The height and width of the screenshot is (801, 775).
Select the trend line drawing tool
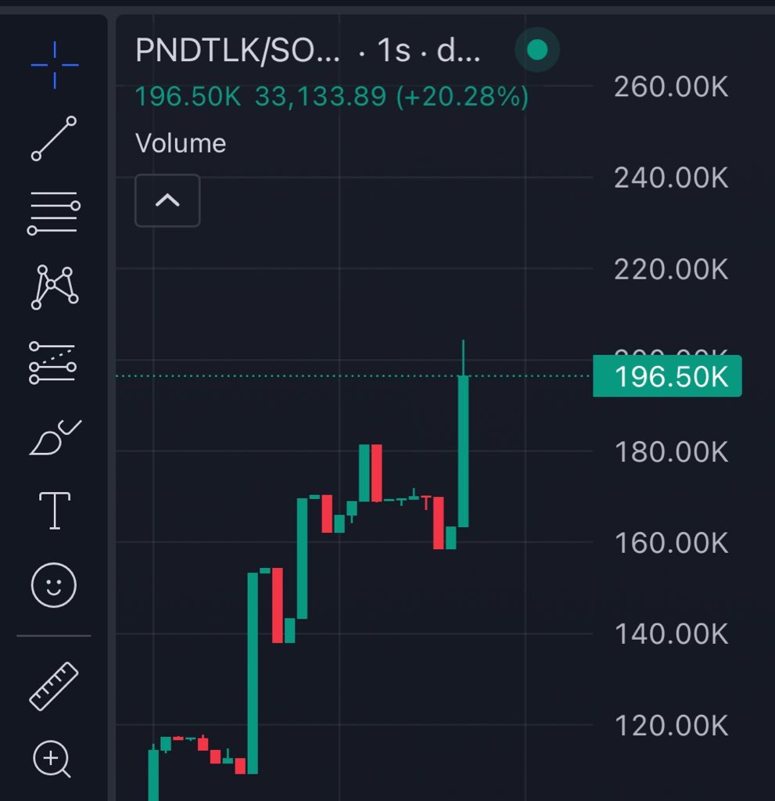(x=54, y=138)
